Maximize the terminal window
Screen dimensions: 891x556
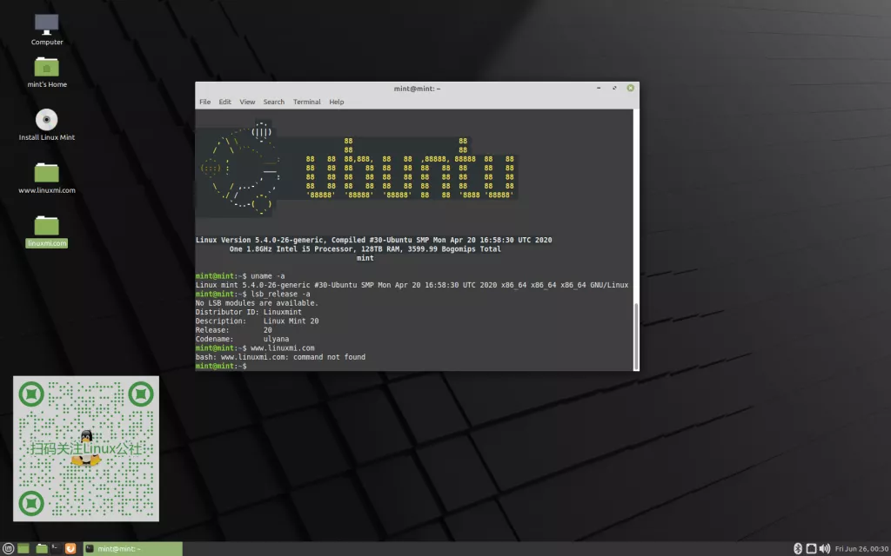(614, 88)
